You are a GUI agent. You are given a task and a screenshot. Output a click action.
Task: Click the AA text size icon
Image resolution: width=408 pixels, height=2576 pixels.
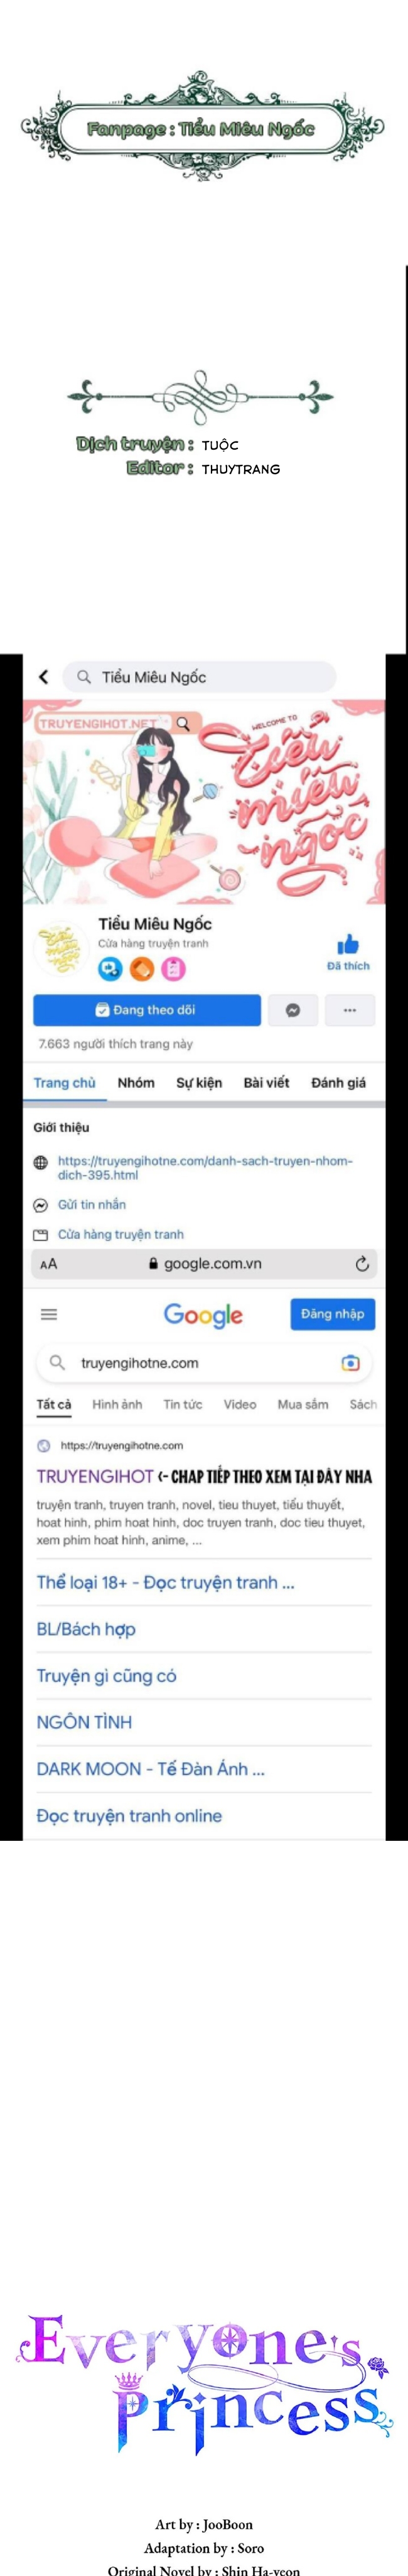48,1264
